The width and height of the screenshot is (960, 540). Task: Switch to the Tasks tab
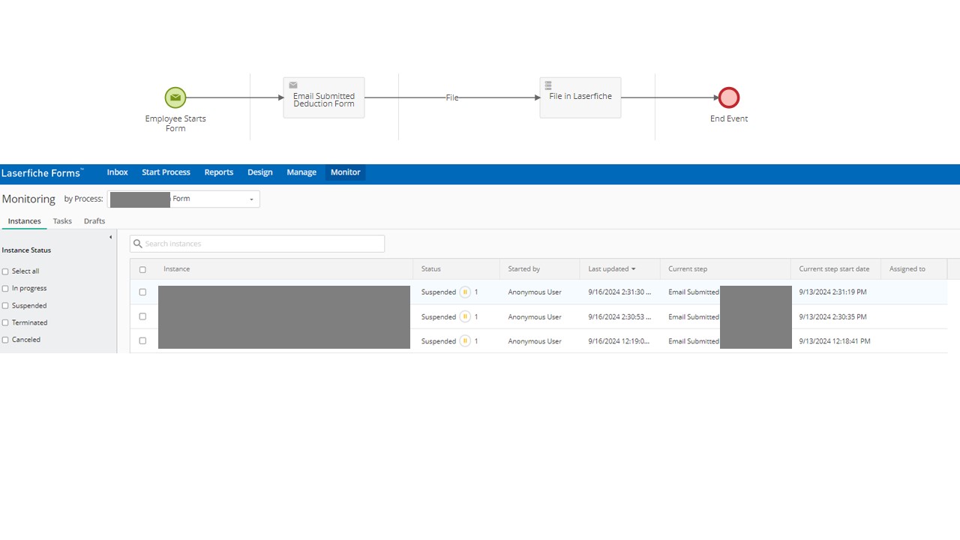click(x=62, y=221)
